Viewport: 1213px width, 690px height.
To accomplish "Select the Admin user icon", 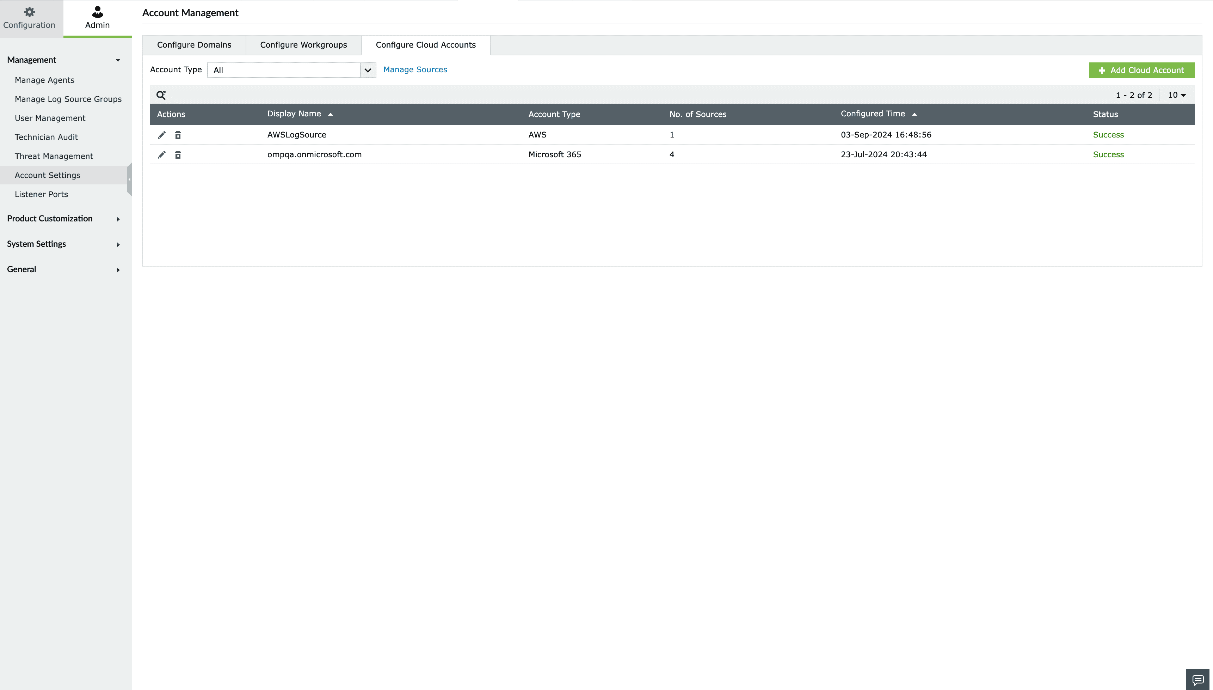I will pos(97,18).
